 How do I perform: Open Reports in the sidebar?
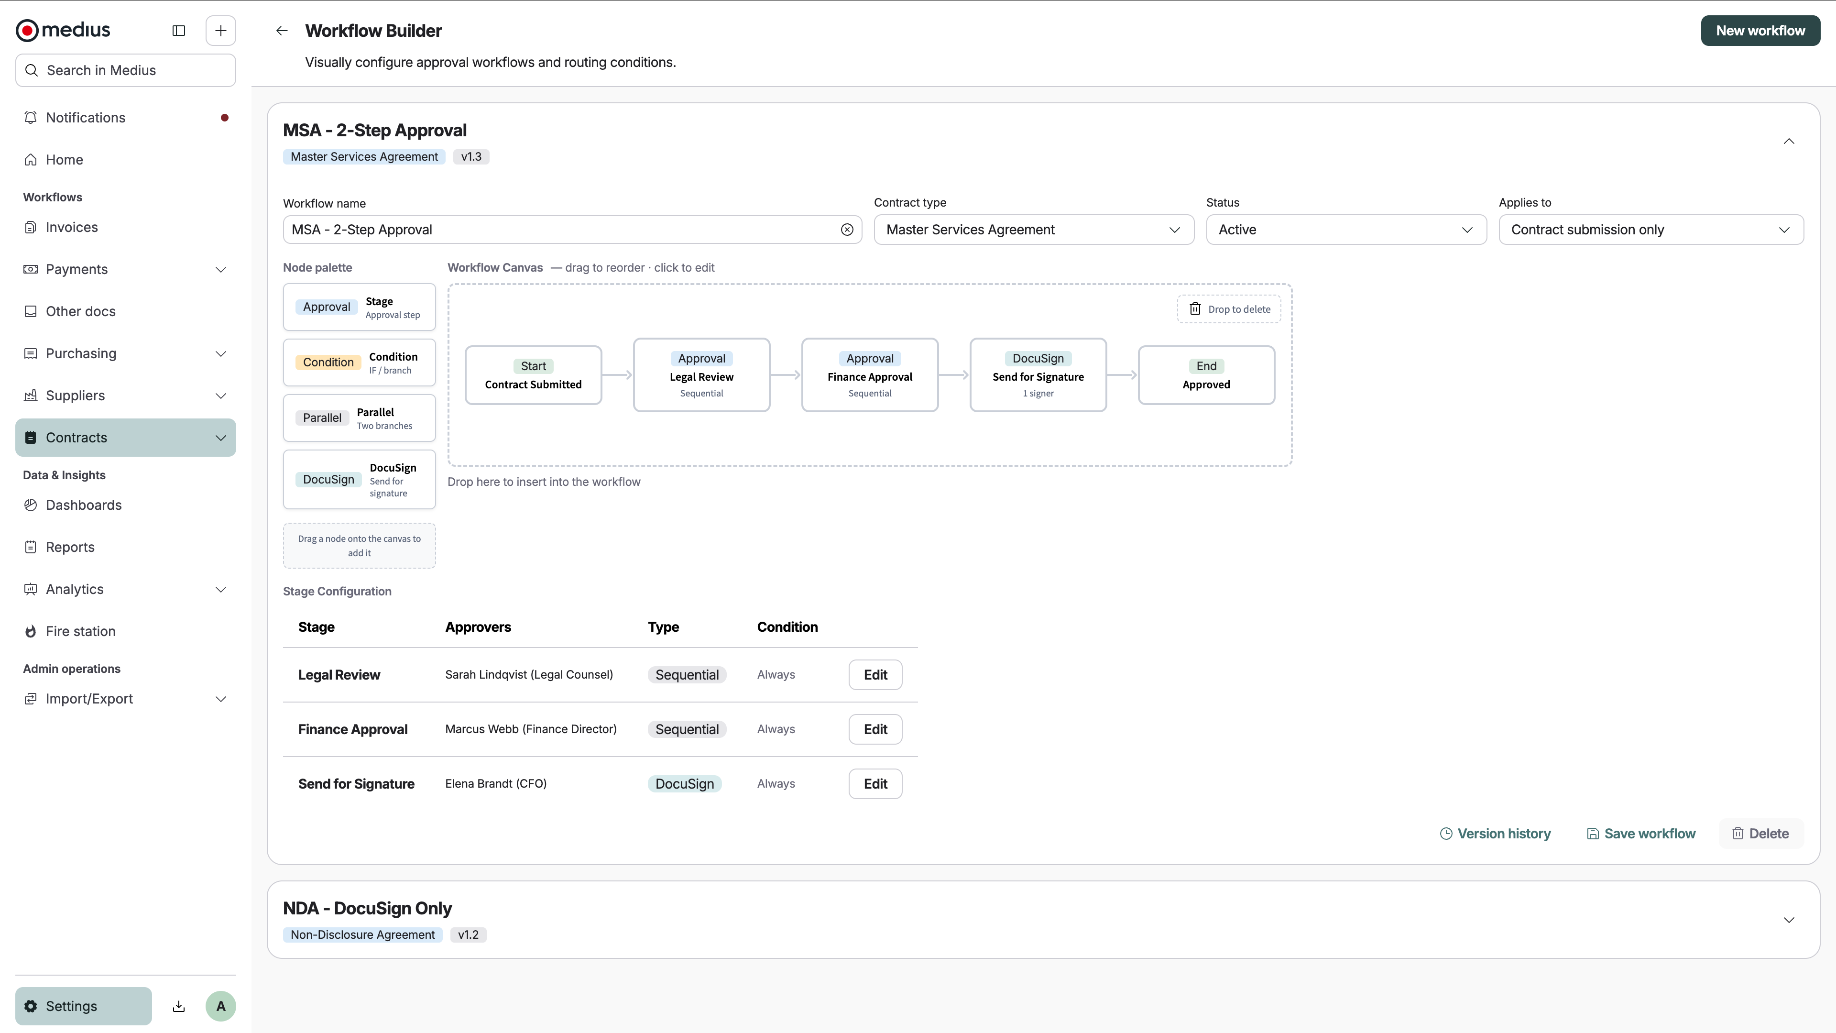(125, 548)
